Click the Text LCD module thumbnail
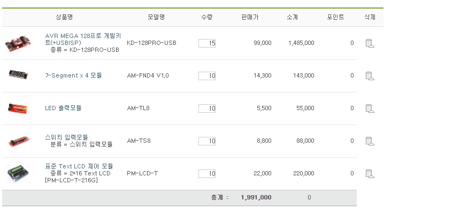 (x=18, y=173)
